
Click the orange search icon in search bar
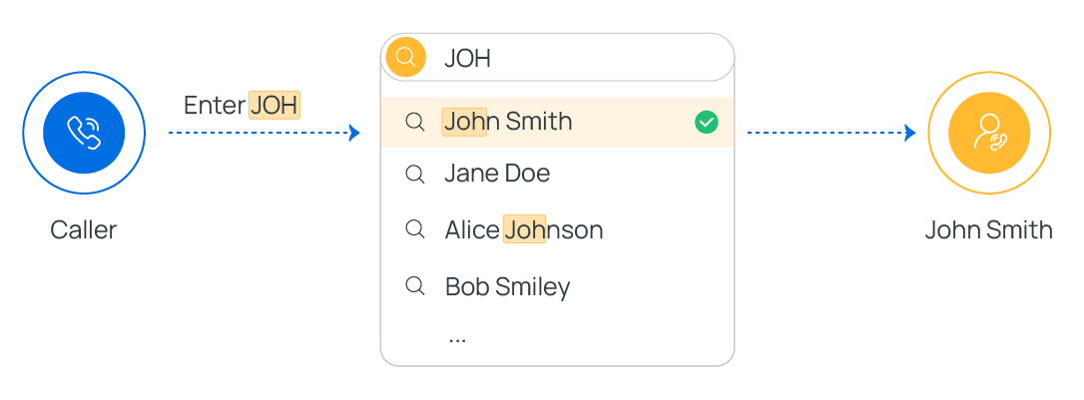[405, 57]
